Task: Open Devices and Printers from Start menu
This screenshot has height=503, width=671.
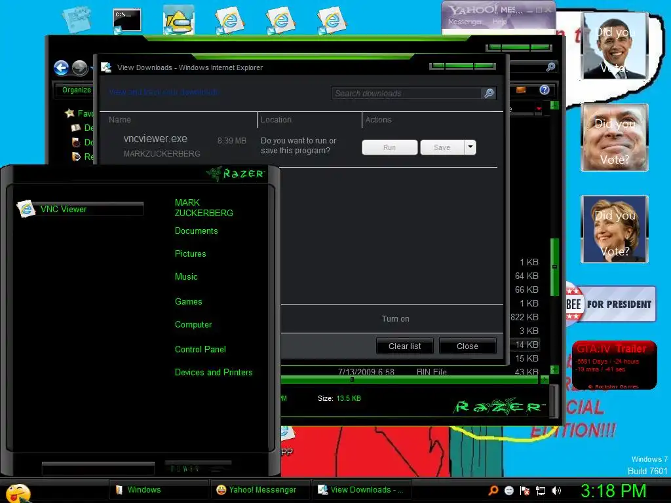Action: click(214, 373)
